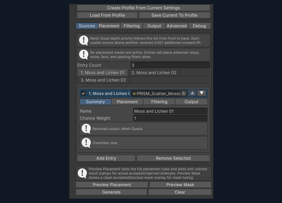Click the 'Resolved output: Mesh Quads' message

coord(118,129)
